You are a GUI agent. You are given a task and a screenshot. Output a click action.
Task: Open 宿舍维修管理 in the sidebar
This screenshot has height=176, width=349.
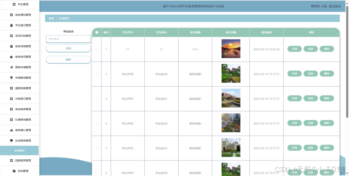pos(19,109)
